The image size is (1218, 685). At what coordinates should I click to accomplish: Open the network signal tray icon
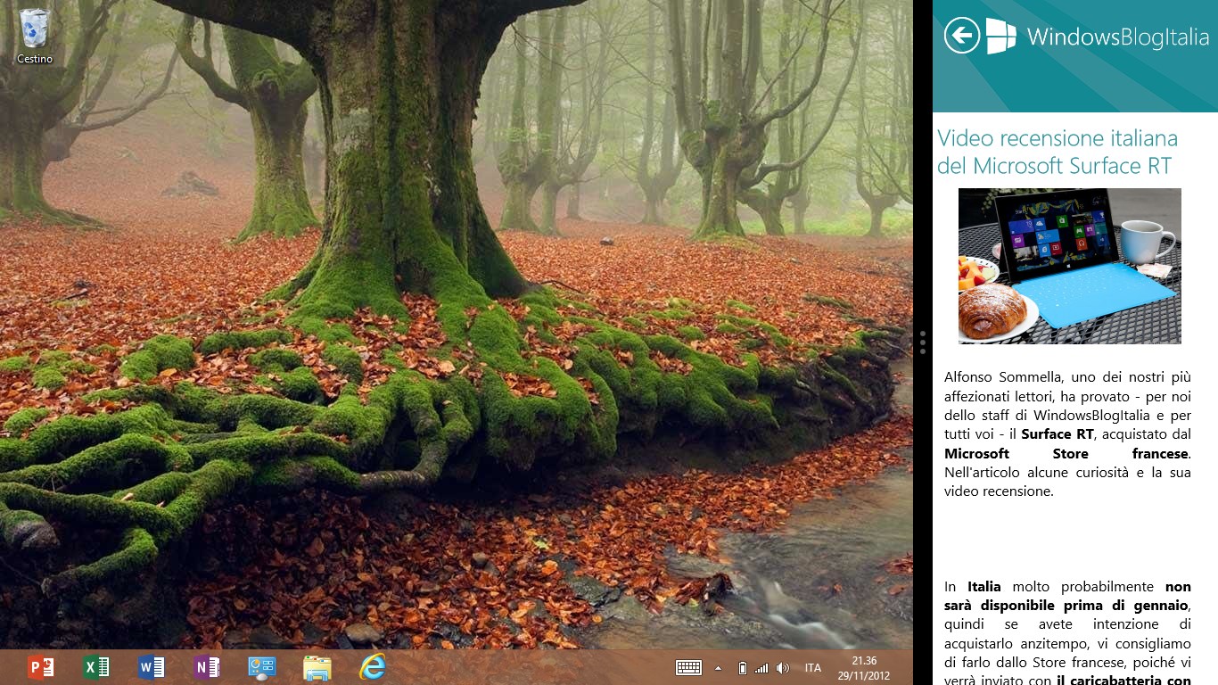pyautogui.click(x=761, y=668)
